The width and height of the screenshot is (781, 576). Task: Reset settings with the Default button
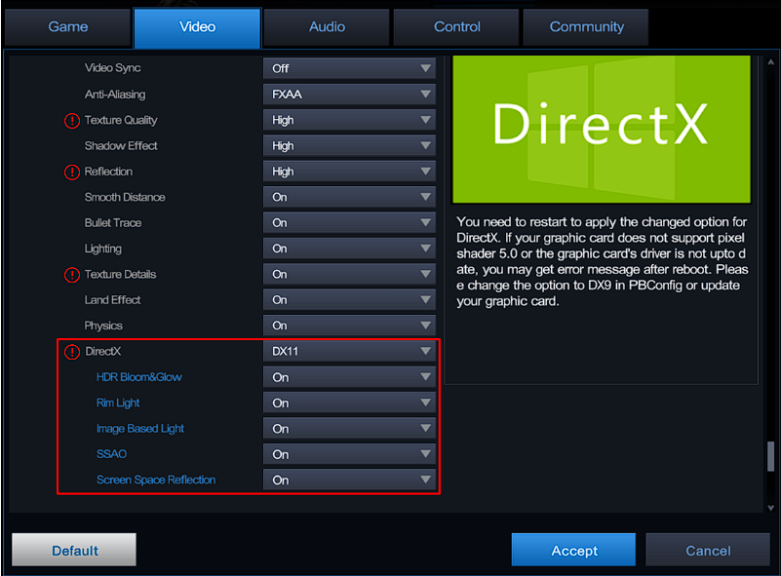click(74, 551)
